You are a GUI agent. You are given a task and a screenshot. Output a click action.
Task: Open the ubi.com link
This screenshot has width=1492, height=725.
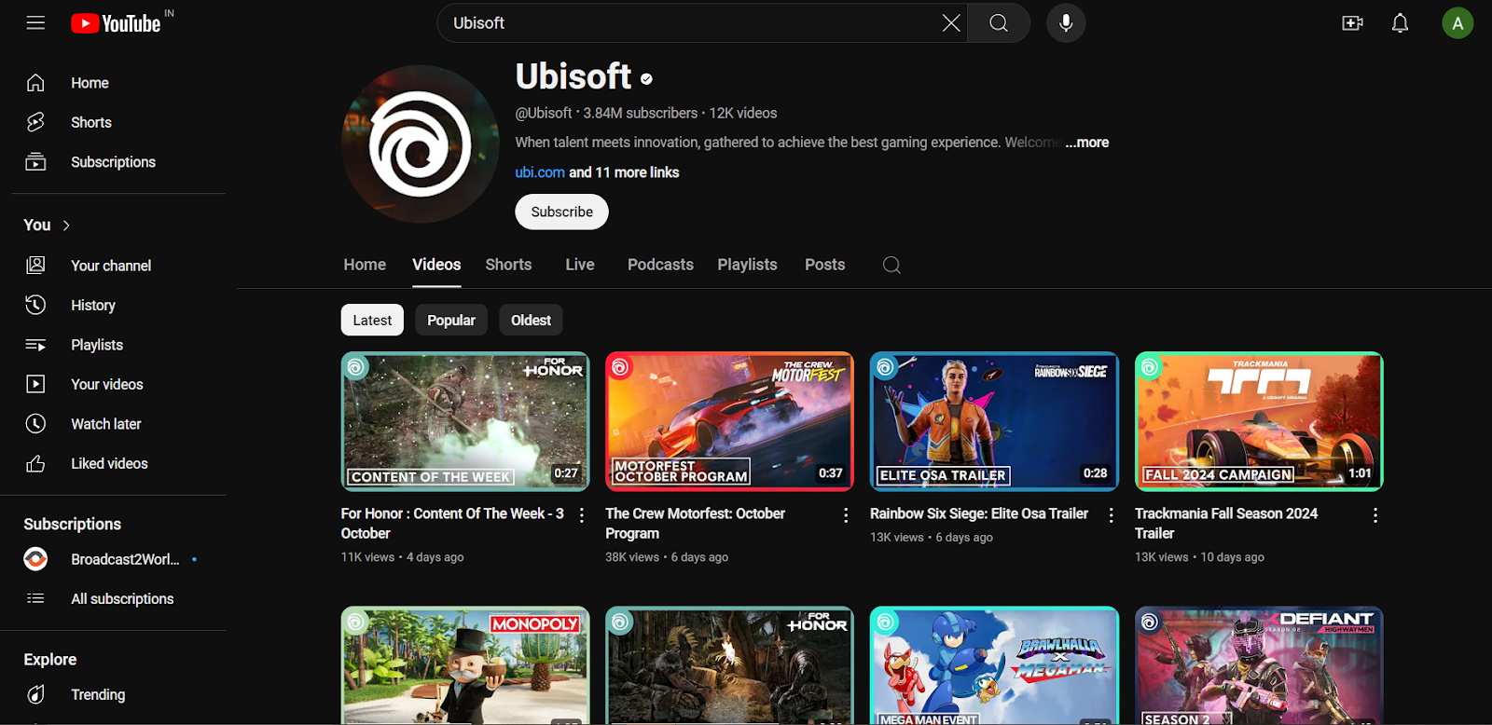tap(540, 172)
